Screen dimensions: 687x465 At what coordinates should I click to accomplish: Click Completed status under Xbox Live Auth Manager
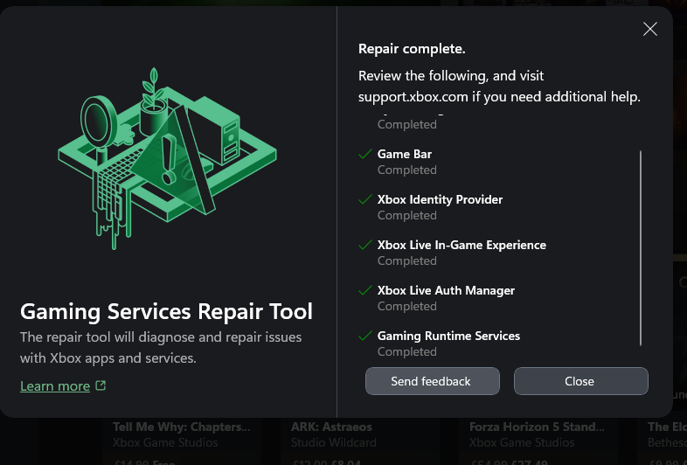407,306
